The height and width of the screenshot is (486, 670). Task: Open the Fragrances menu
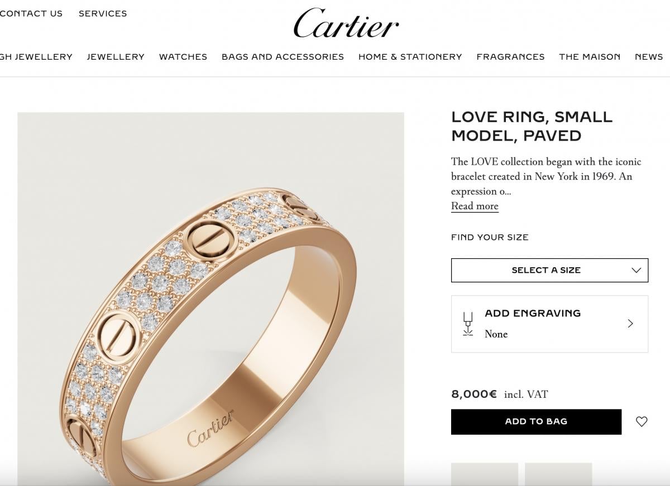[510, 57]
